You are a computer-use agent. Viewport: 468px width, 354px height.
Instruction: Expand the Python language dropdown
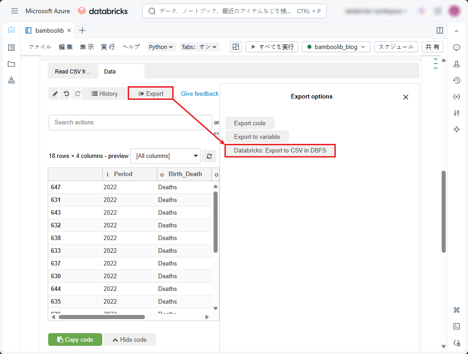coord(161,47)
